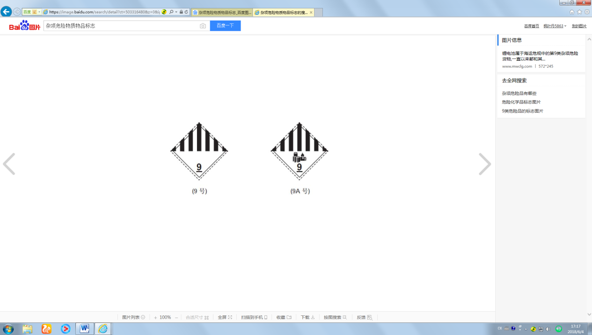Viewport: 592px width, 335px height.
Task: Open the browser settings gear icon
Action: (587, 12)
